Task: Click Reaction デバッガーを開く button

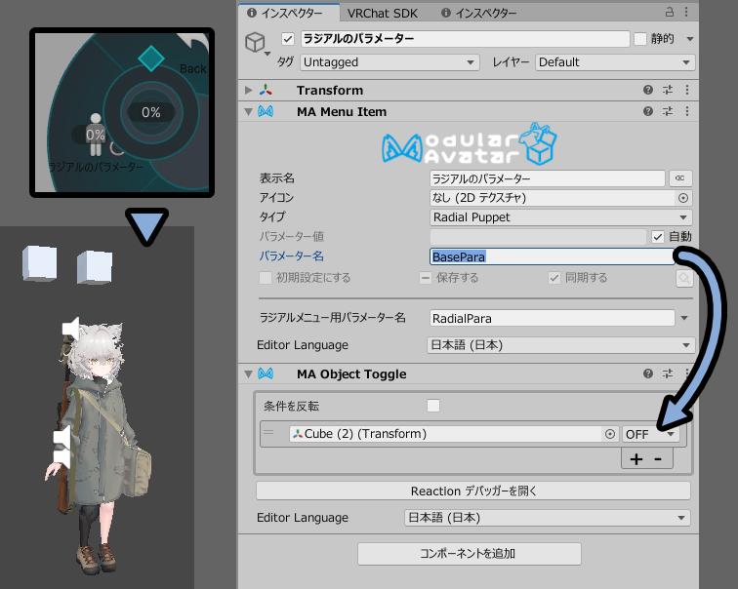Action: tap(473, 491)
